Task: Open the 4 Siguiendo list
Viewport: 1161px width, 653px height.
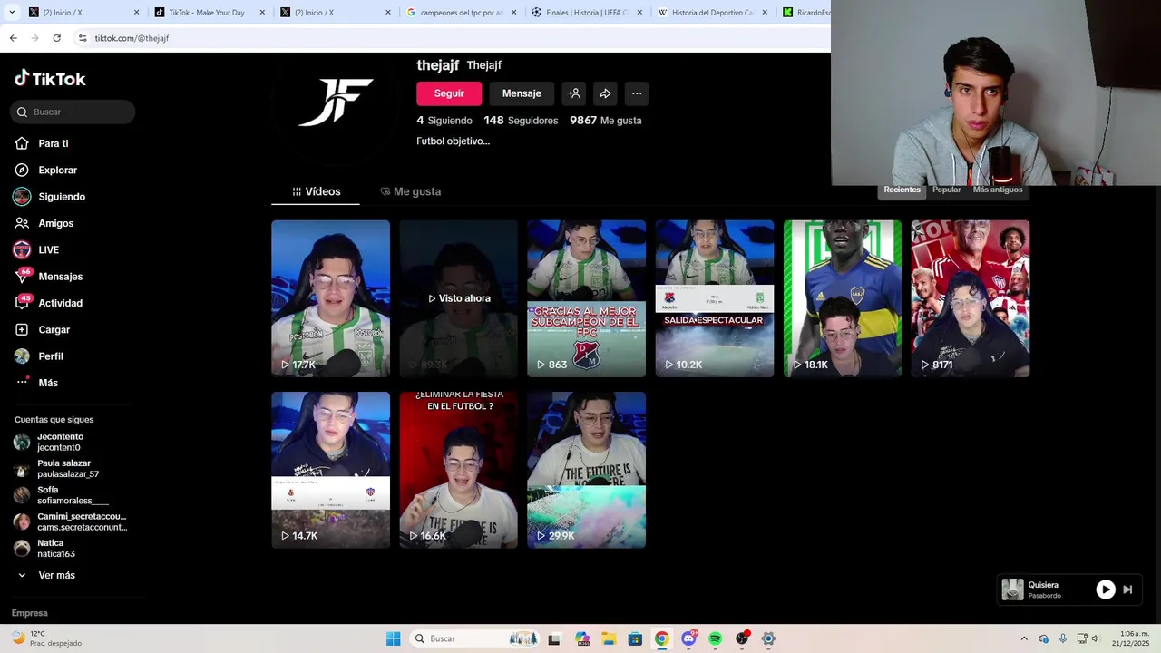Action: (444, 121)
